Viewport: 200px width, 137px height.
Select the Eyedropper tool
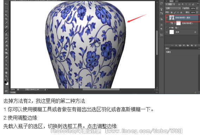tap(6, 23)
